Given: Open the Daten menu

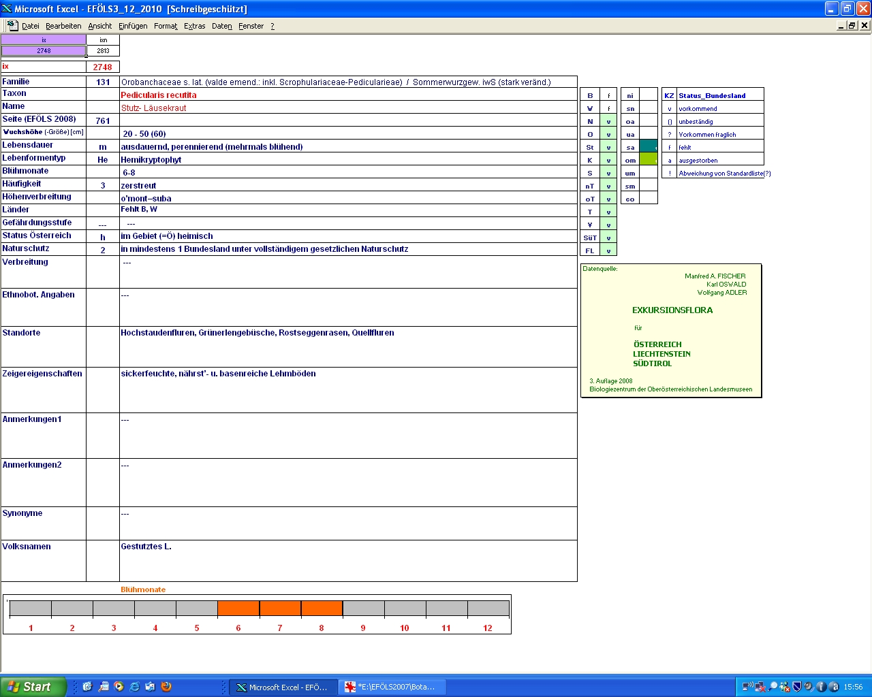Looking at the screenshot, I should coord(221,26).
